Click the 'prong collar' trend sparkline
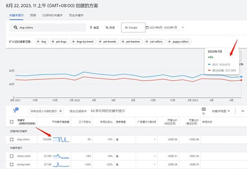The image size is (247, 169). [x=61, y=165]
